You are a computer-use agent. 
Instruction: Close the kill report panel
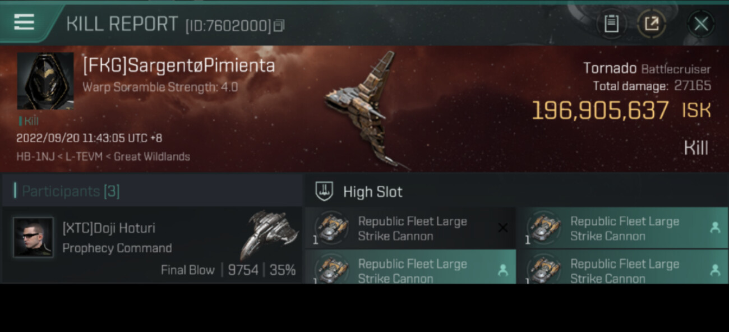point(701,24)
